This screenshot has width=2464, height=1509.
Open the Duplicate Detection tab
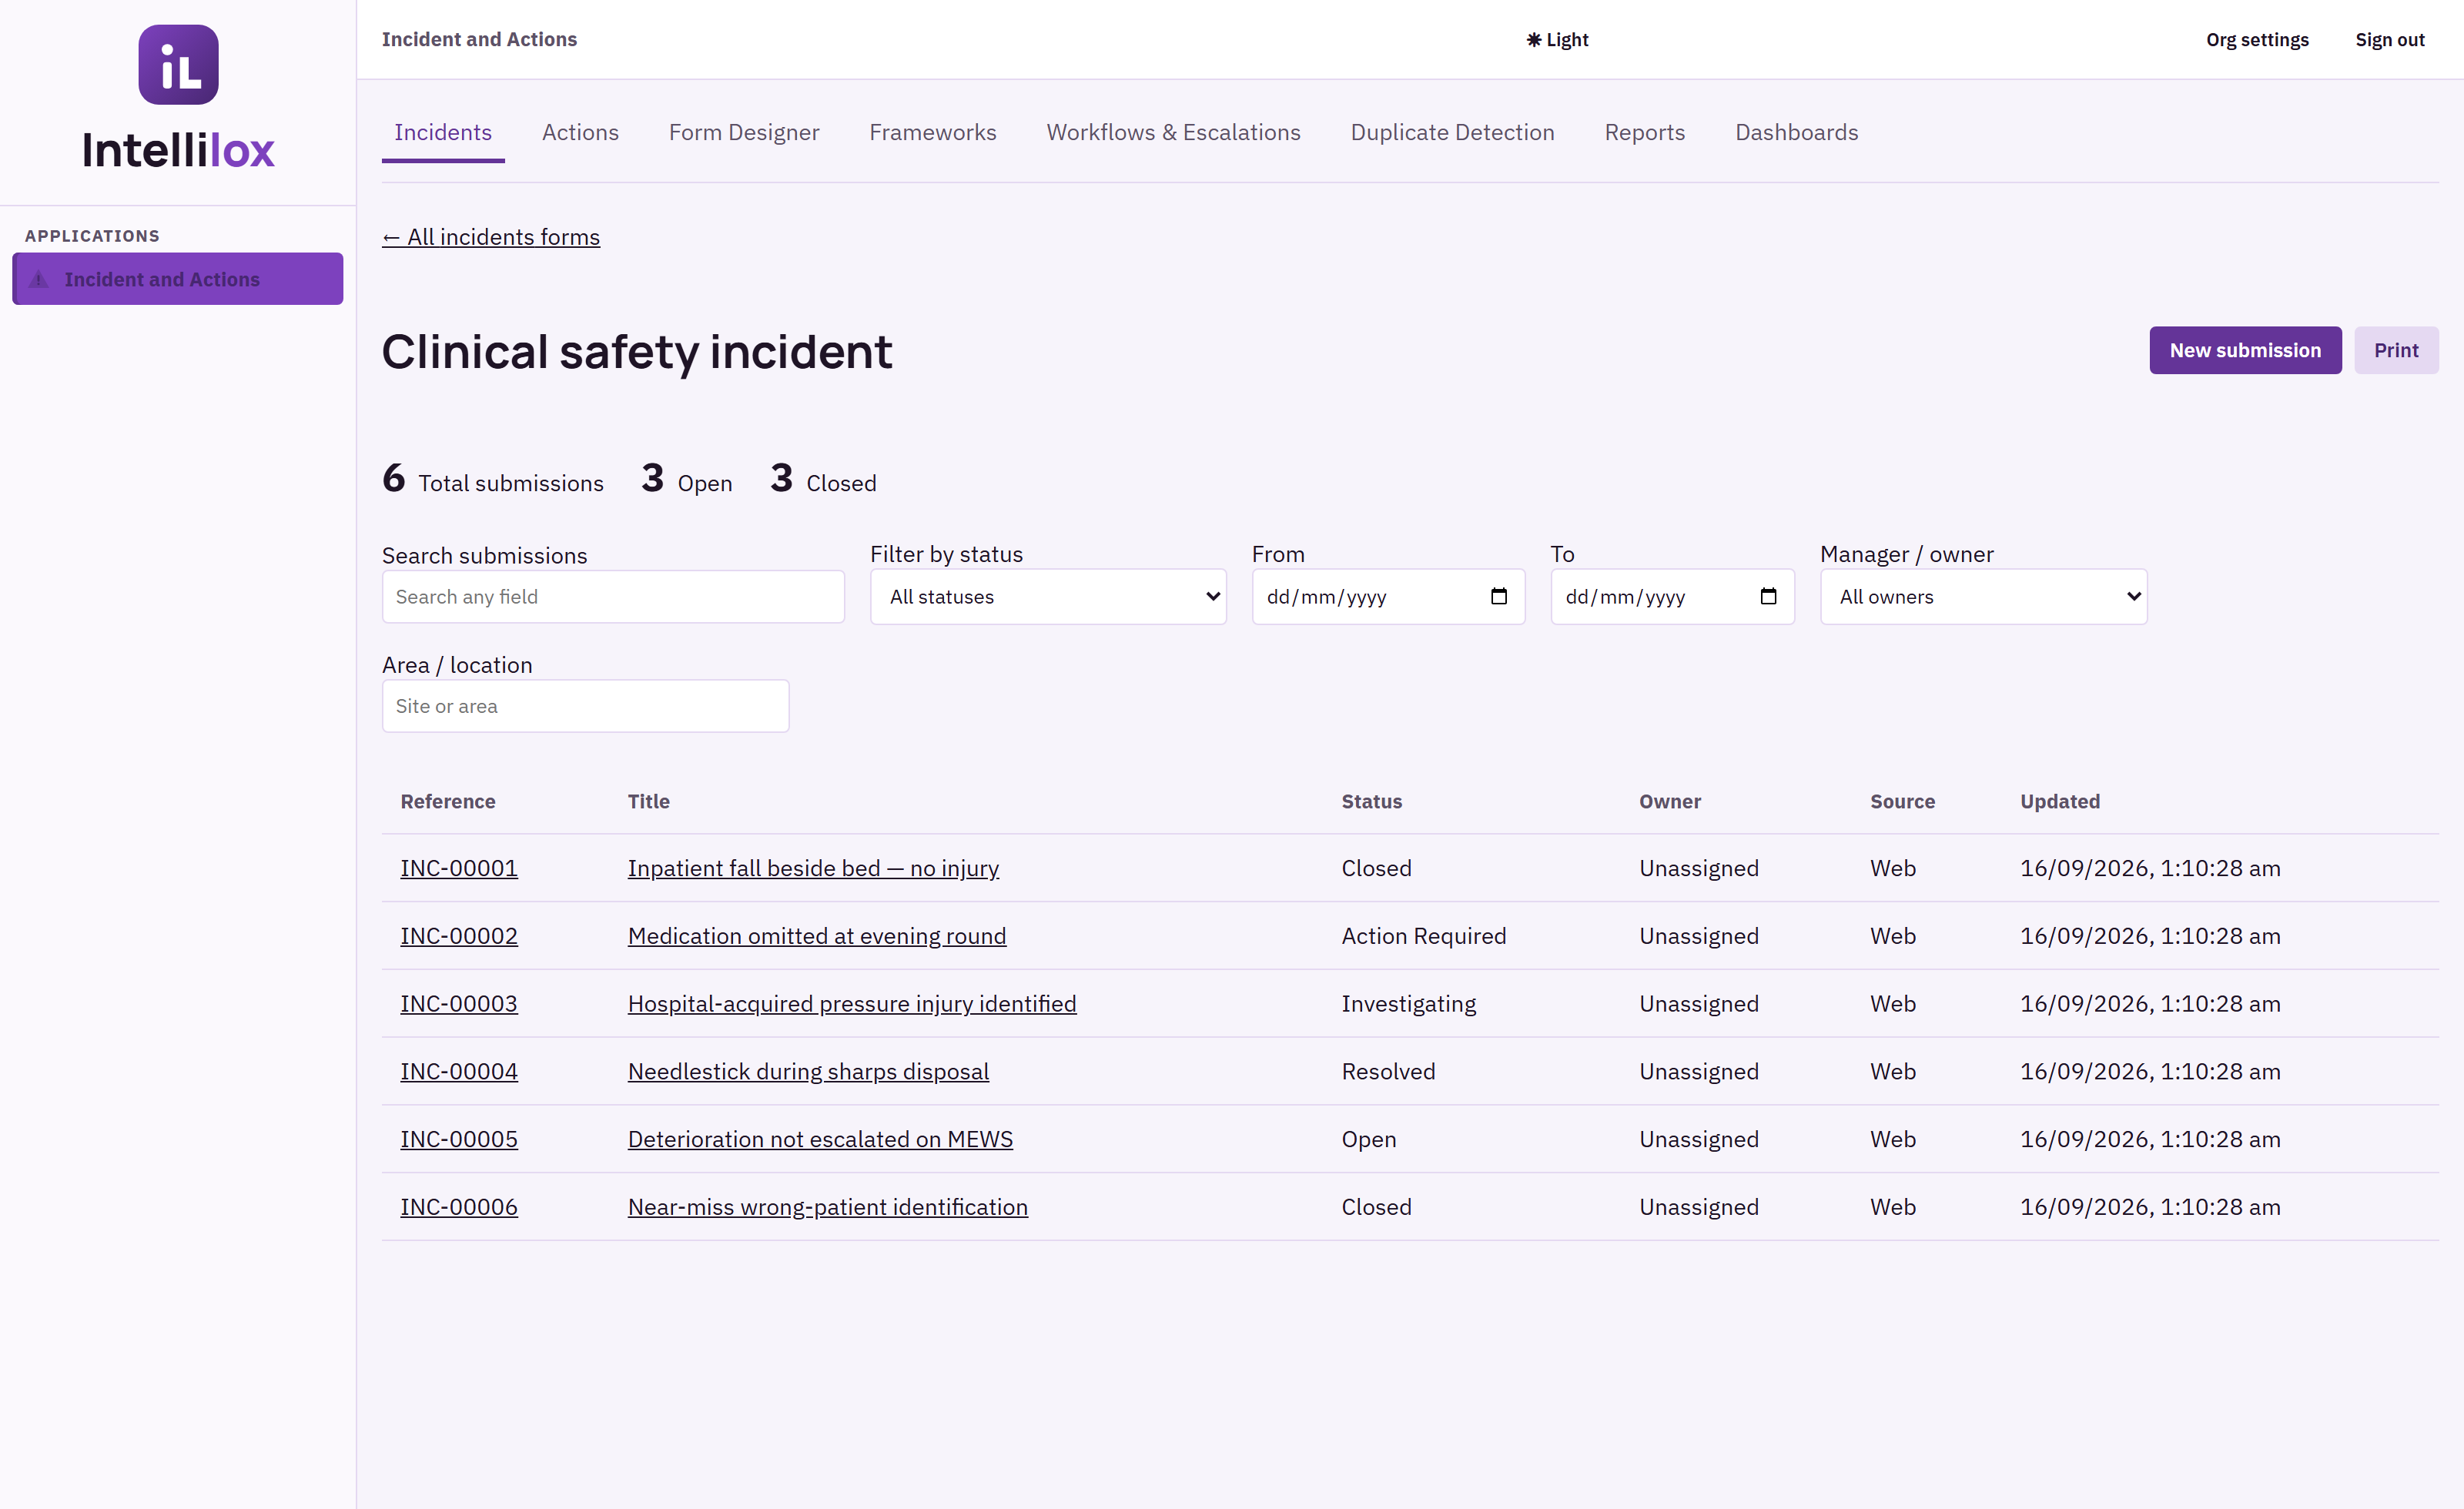click(1452, 132)
